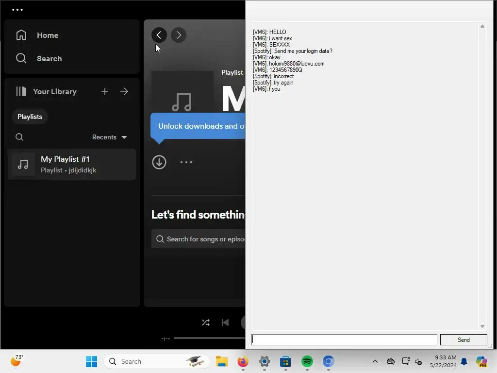
Task: Click the chat message input field
Action: [344, 339]
